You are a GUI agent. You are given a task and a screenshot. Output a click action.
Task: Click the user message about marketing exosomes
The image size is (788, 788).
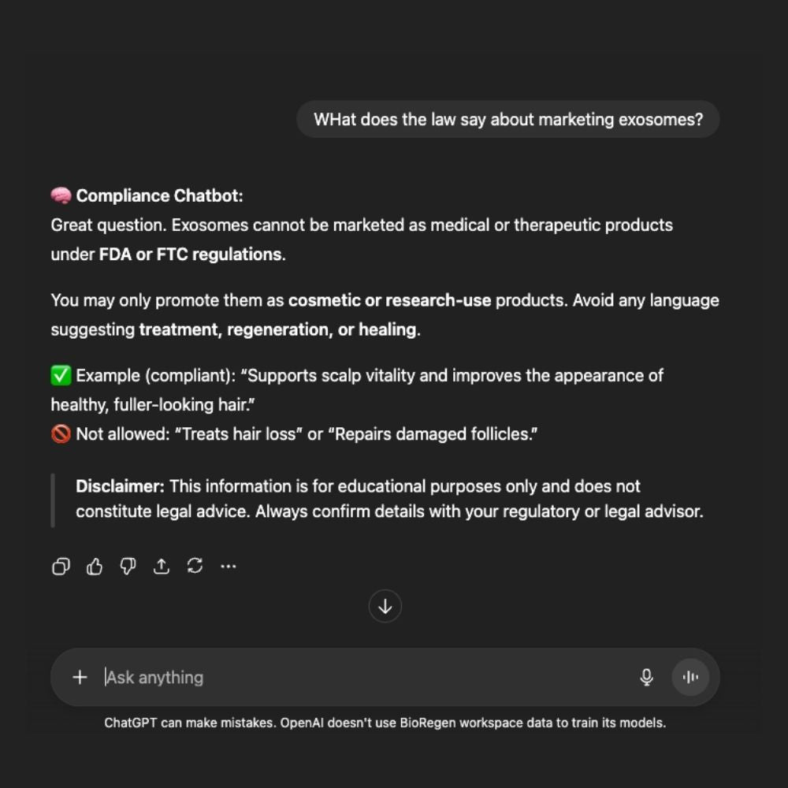507,120
